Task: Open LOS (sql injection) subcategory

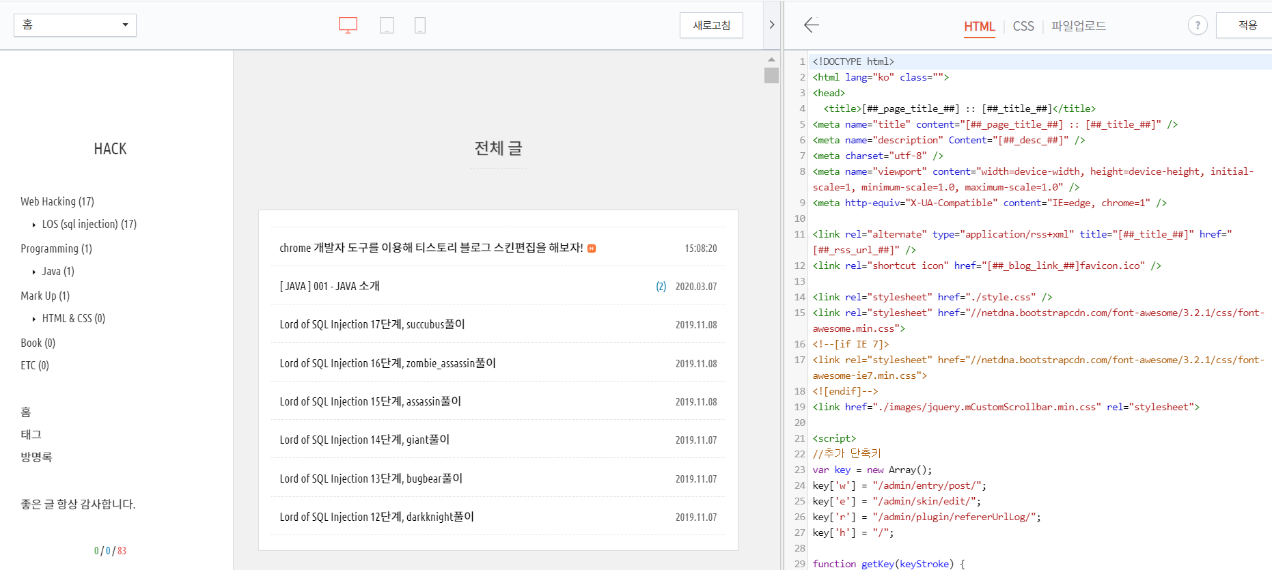Action: (x=89, y=224)
